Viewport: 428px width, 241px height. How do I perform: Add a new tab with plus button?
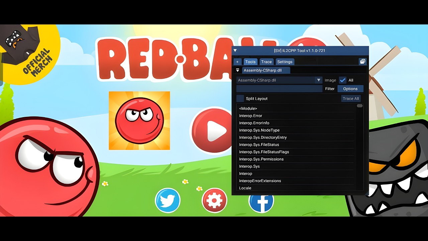coord(237,62)
